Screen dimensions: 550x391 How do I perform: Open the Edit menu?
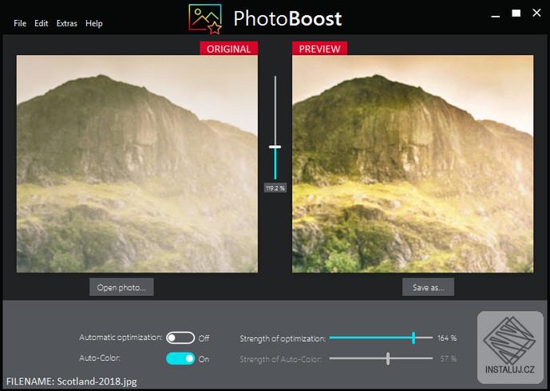click(41, 23)
